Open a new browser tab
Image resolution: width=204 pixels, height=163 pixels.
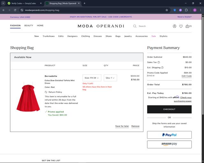pos(84,4)
